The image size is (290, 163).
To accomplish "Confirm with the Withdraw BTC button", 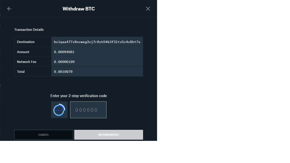I will (x=108, y=135).
